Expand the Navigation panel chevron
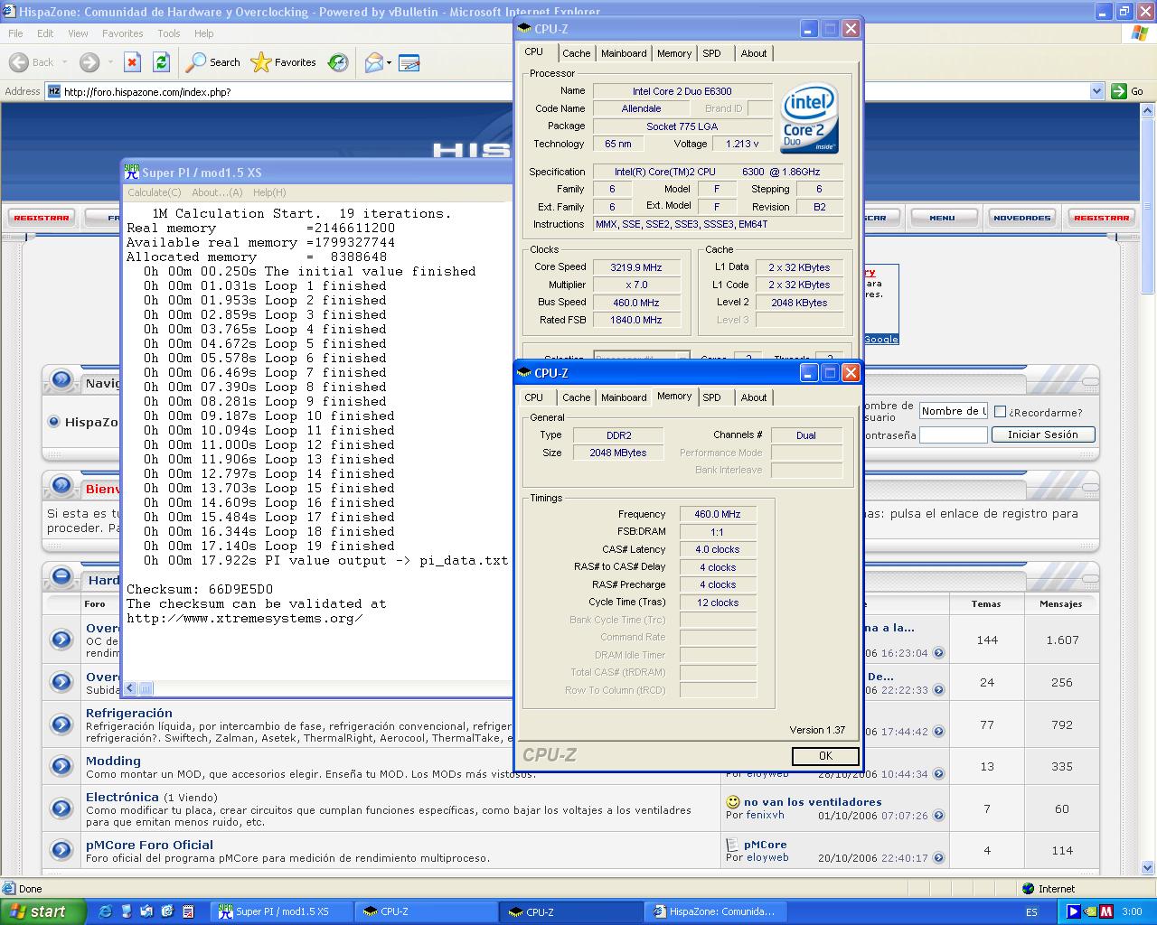The image size is (1157, 925). 61,380
